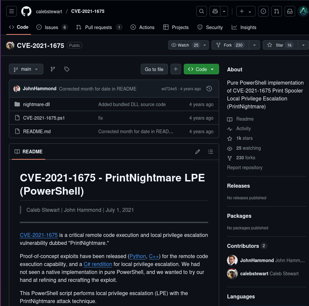The height and width of the screenshot is (306, 309).
Task: Click the Fork button
Action: [x=230, y=45]
